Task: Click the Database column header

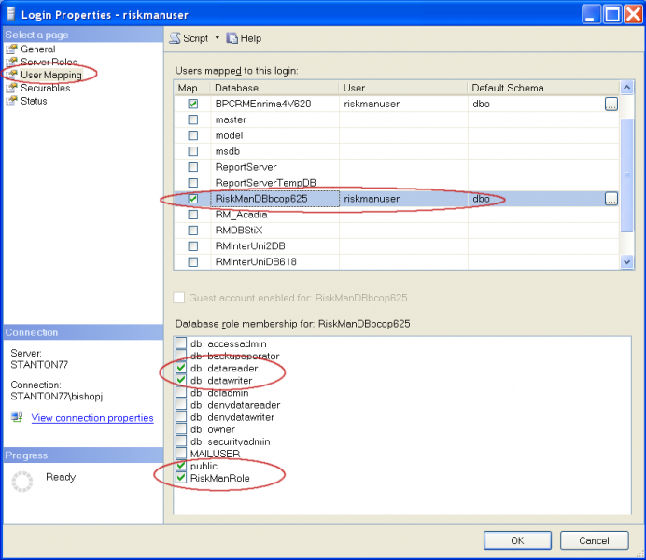Action: [274, 88]
